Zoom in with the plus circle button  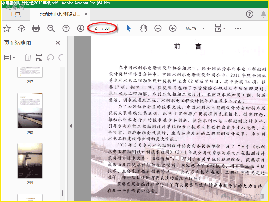[172, 28]
